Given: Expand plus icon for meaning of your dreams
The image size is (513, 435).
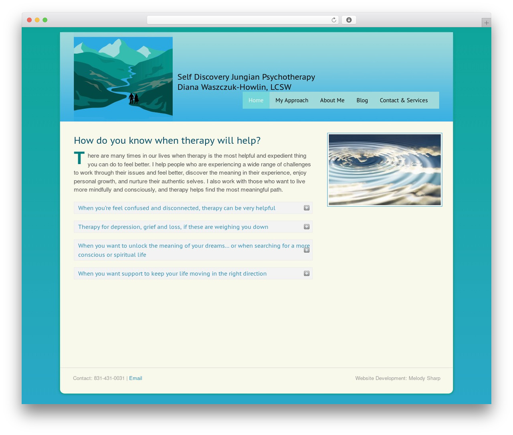Looking at the screenshot, I should 307,250.
